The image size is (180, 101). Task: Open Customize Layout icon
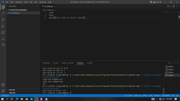pyautogui.click(x=160, y=2)
